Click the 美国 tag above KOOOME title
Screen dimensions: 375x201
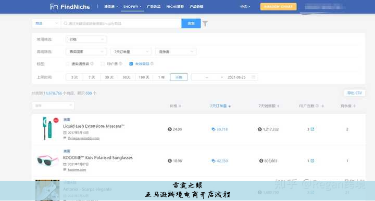coord(67,151)
